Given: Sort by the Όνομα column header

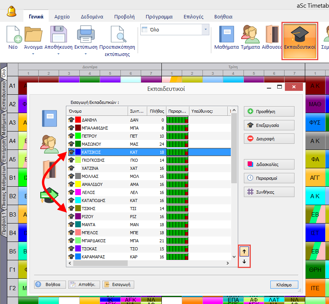Looking at the screenshot, I should [x=97, y=111].
